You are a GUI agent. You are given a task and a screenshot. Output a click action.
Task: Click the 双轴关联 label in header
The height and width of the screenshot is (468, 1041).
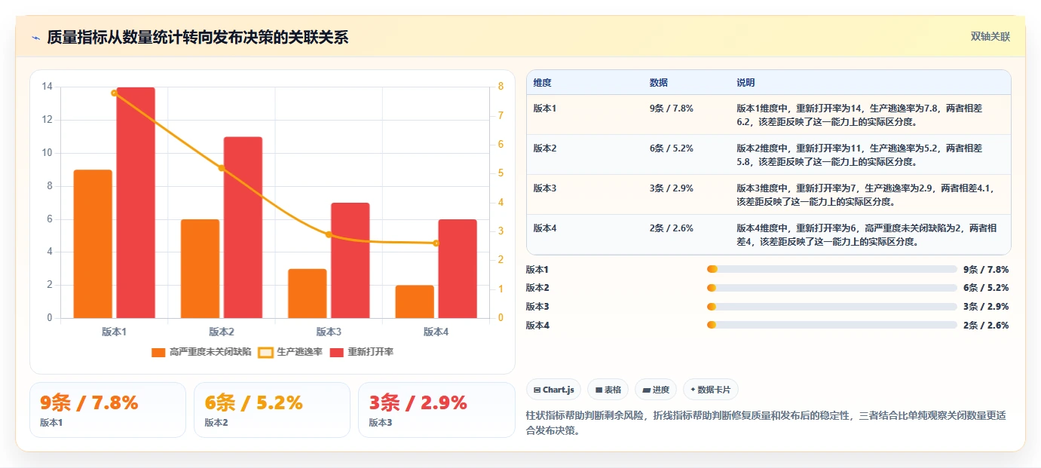coord(990,37)
